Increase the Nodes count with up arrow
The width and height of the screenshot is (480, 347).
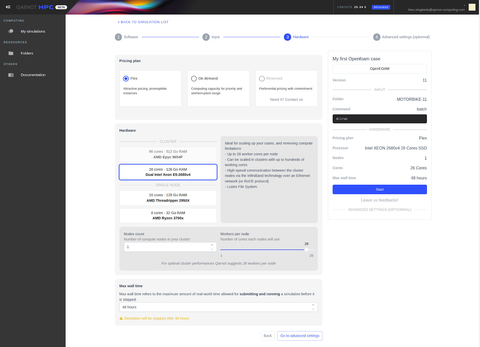[x=212, y=245]
